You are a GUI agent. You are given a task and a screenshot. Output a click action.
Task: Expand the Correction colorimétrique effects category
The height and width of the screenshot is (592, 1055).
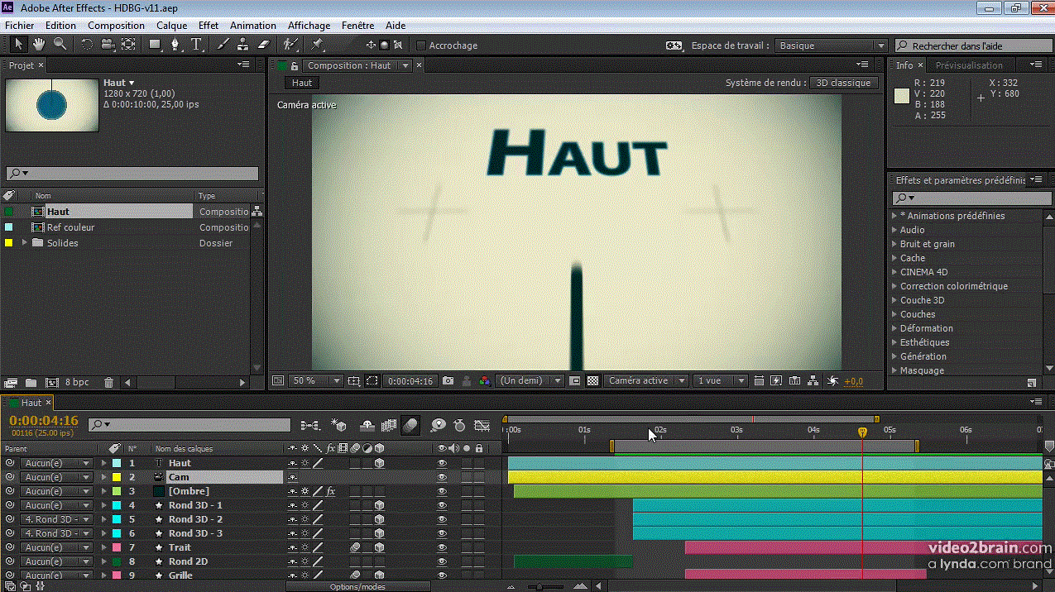tap(894, 286)
